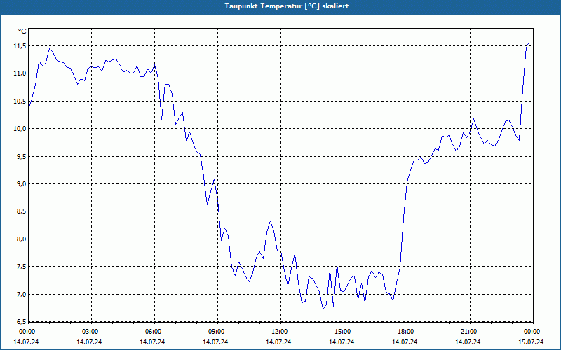Select the 8,0 y-axis value
This screenshot has height=350, width=561.
click(22, 239)
